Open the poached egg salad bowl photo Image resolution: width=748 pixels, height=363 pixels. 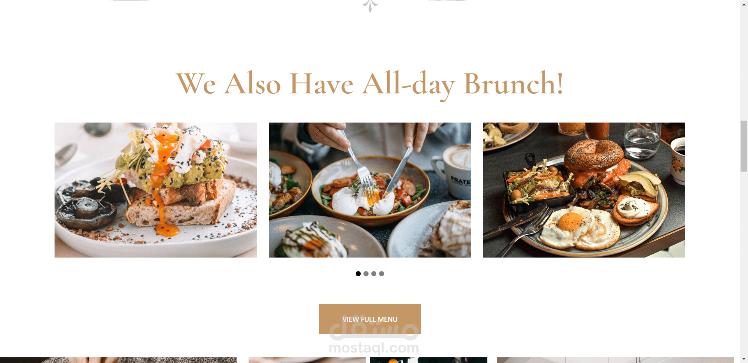coord(370,190)
